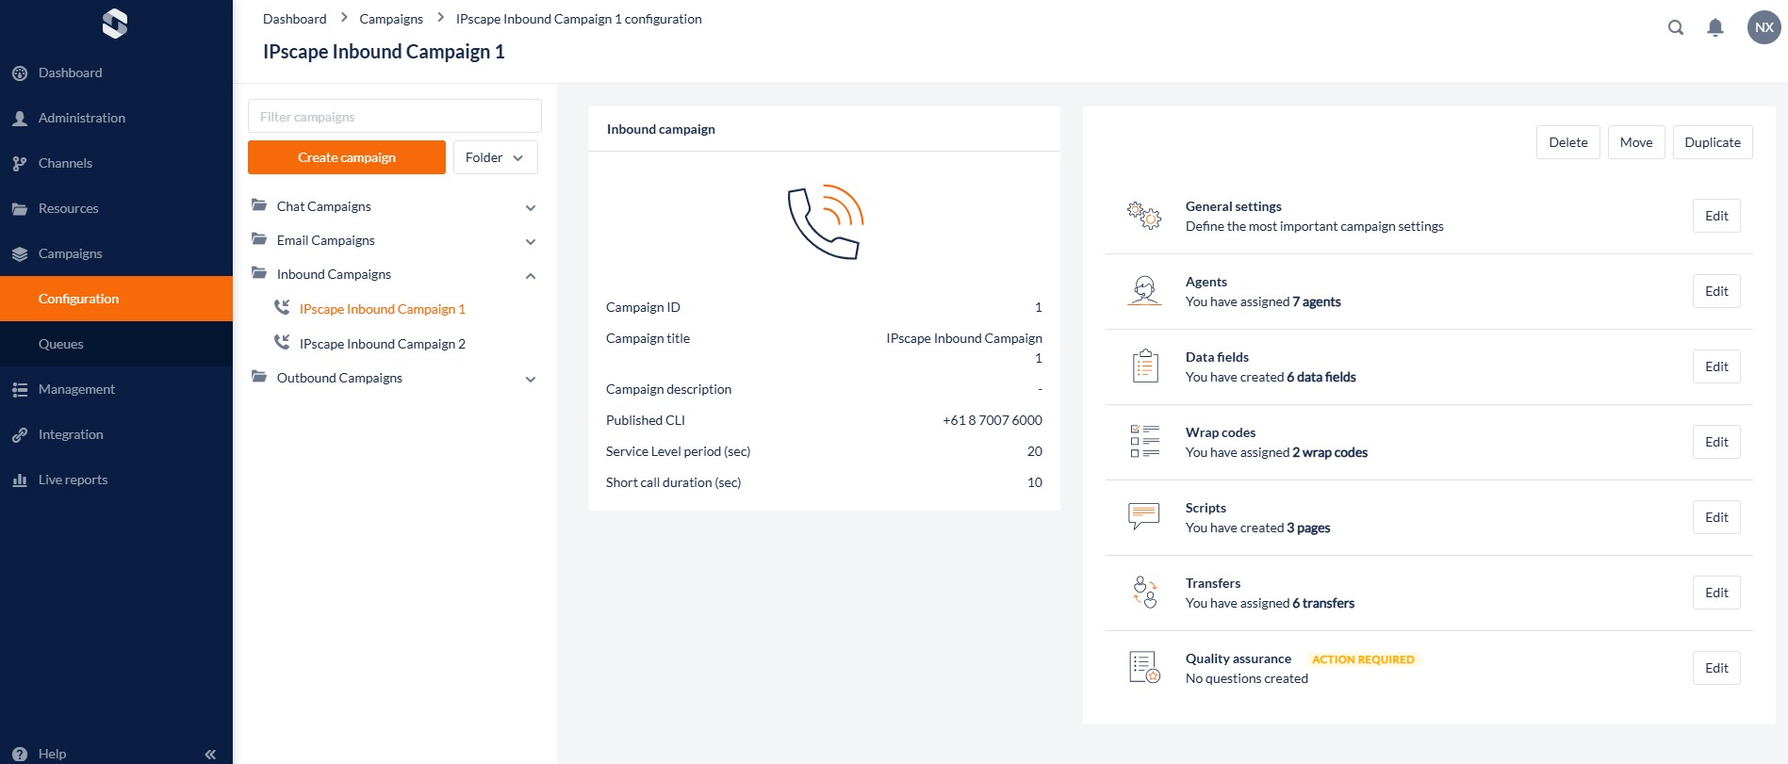The width and height of the screenshot is (1788, 764).
Task: Click the Quality assurance checklist icon
Action: click(x=1144, y=668)
